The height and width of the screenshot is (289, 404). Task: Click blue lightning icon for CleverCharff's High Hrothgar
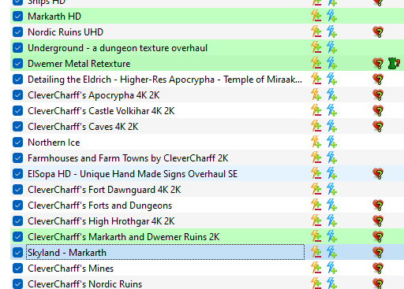331,220
